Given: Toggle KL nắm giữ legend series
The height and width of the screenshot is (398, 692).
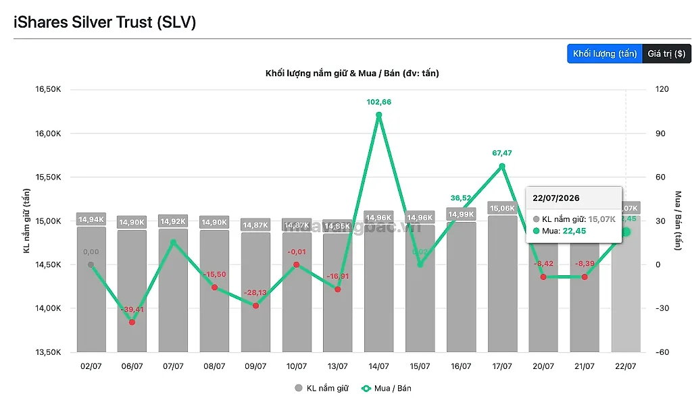Looking at the screenshot, I should click(322, 389).
